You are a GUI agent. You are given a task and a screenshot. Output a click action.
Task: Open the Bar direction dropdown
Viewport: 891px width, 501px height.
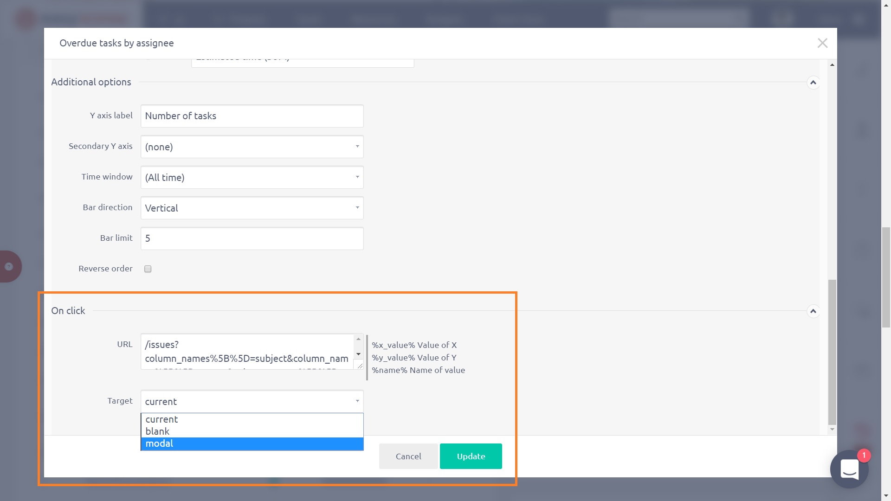click(252, 208)
